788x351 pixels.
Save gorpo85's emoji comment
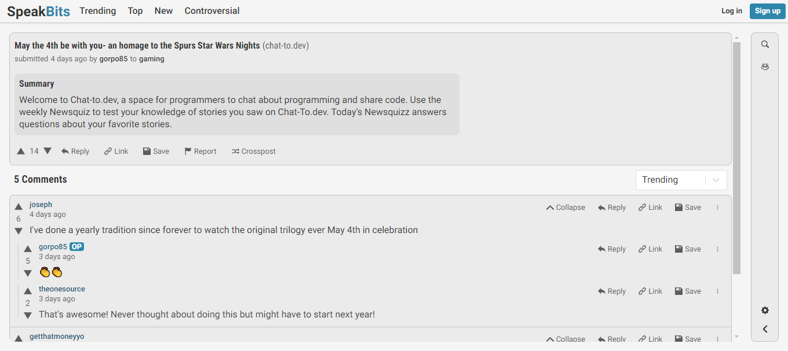tap(688, 249)
